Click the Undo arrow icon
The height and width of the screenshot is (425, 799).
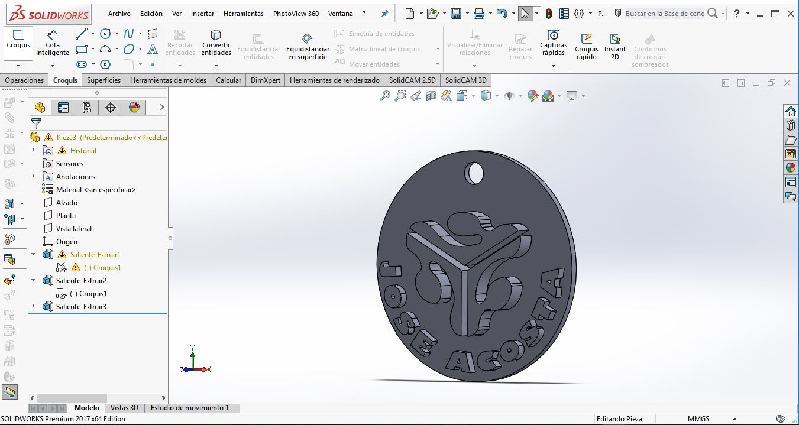(502, 14)
